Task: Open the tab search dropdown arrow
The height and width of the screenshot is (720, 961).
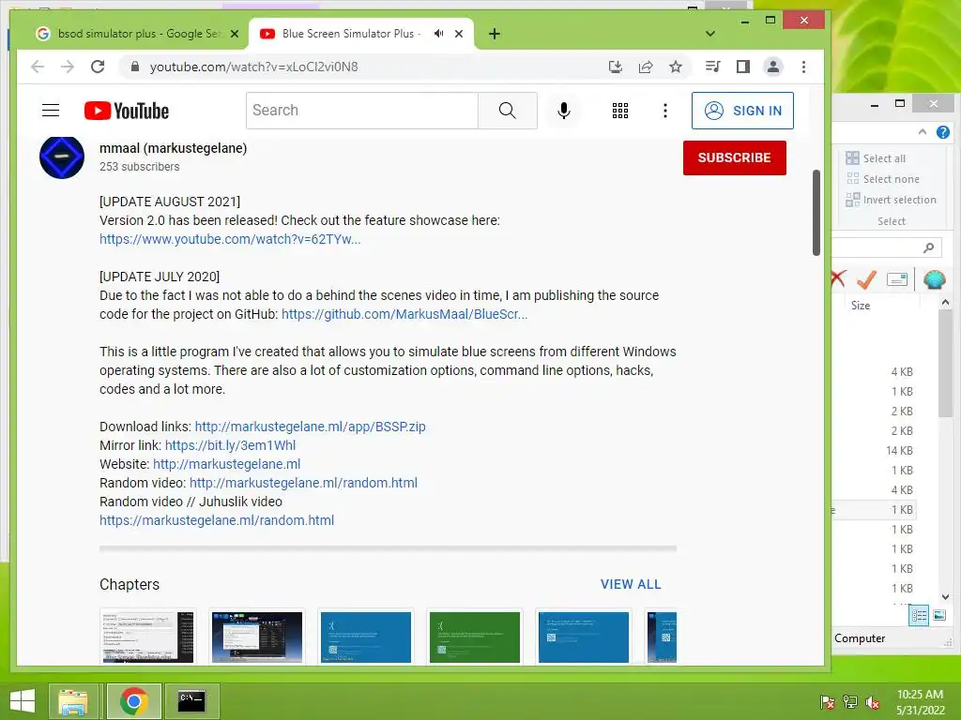Action: (x=710, y=34)
